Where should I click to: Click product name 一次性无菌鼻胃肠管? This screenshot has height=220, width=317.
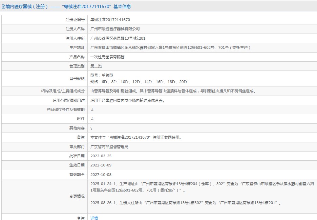107,57
